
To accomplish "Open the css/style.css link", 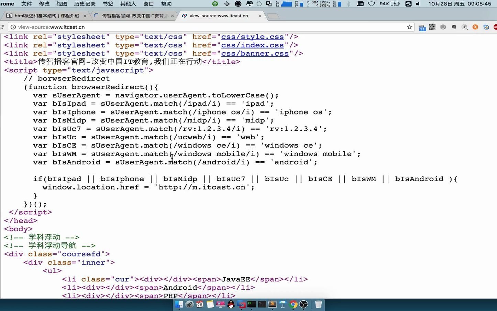I will point(253,37).
